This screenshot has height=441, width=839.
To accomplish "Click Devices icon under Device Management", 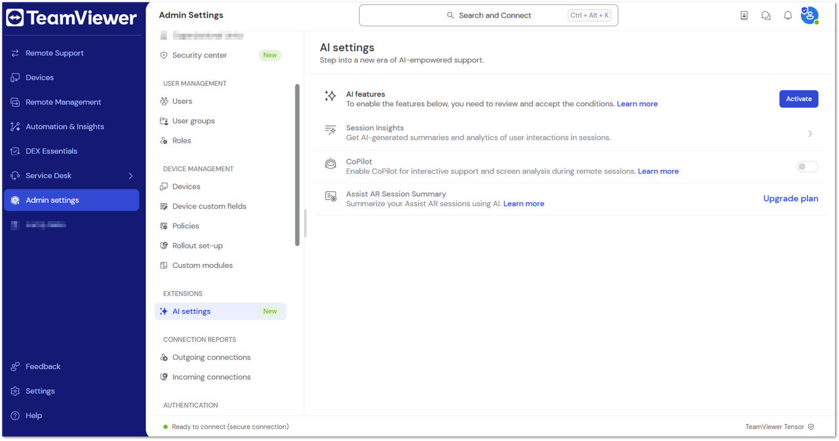I will (x=164, y=187).
